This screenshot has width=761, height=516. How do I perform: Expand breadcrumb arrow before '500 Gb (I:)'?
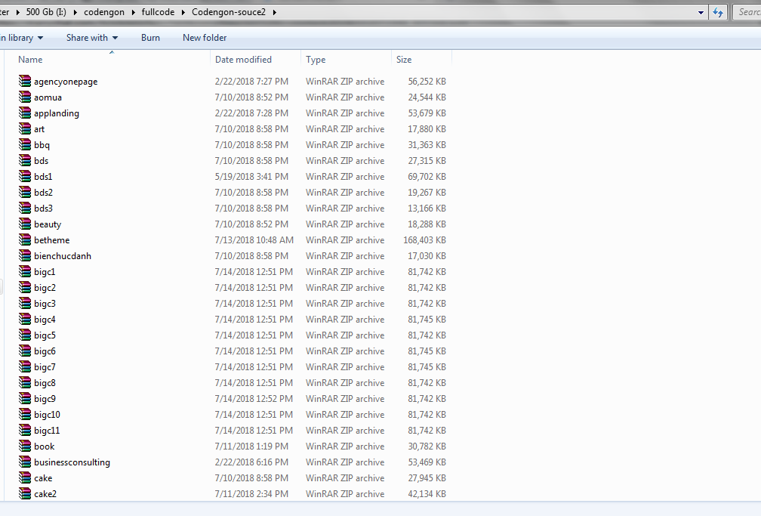[18, 12]
